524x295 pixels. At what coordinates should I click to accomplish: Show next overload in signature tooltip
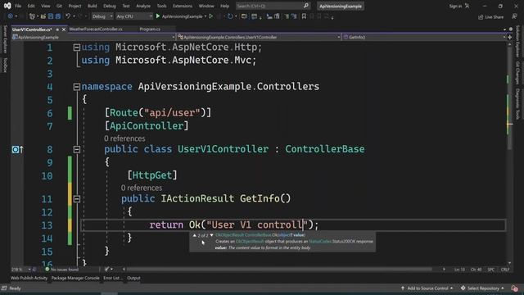(x=211, y=235)
